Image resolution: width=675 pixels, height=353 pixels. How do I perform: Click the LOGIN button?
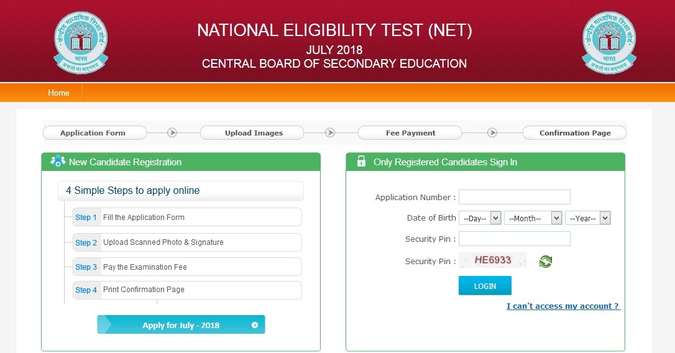pos(485,286)
